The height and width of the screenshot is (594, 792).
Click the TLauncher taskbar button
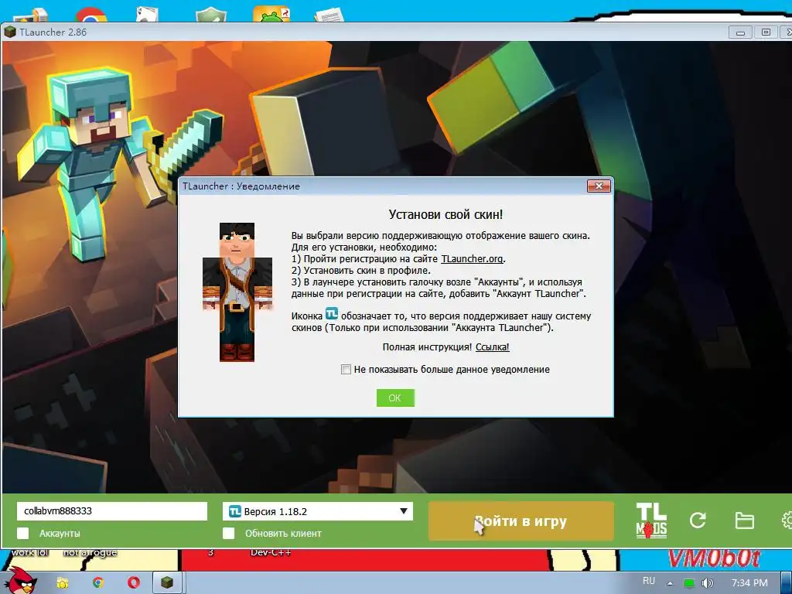(x=167, y=583)
